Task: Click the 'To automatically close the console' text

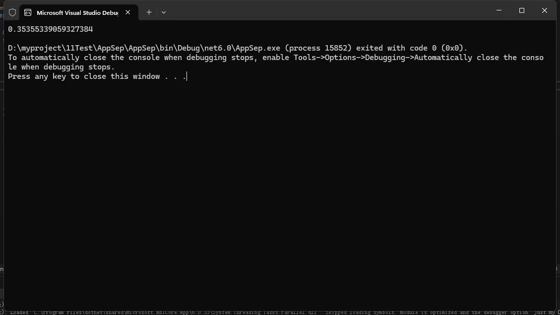Action: 83,58
